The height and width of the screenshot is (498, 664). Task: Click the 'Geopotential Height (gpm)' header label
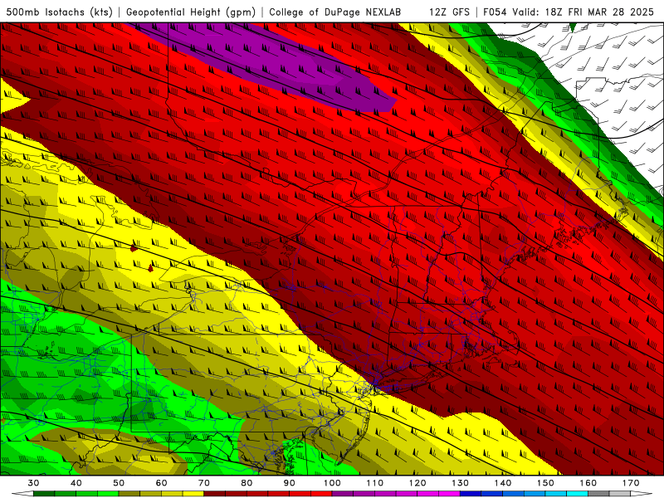(191, 12)
